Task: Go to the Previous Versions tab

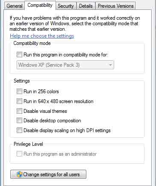Action: click(115, 6)
